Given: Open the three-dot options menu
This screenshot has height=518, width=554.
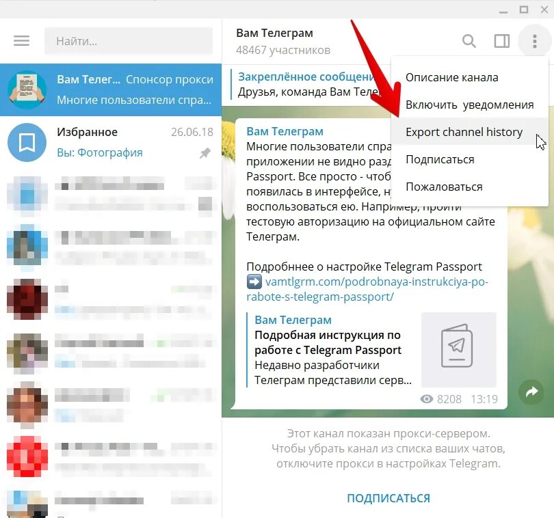Looking at the screenshot, I should click(535, 41).
